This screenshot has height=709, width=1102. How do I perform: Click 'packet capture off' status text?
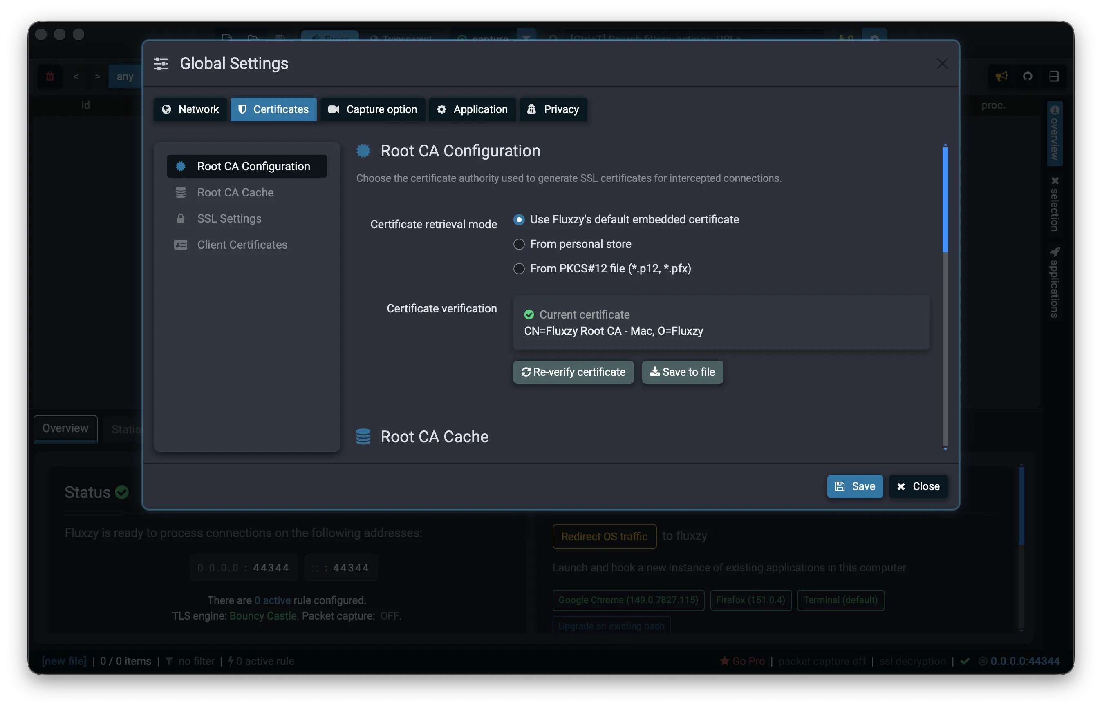coord(822,661)
